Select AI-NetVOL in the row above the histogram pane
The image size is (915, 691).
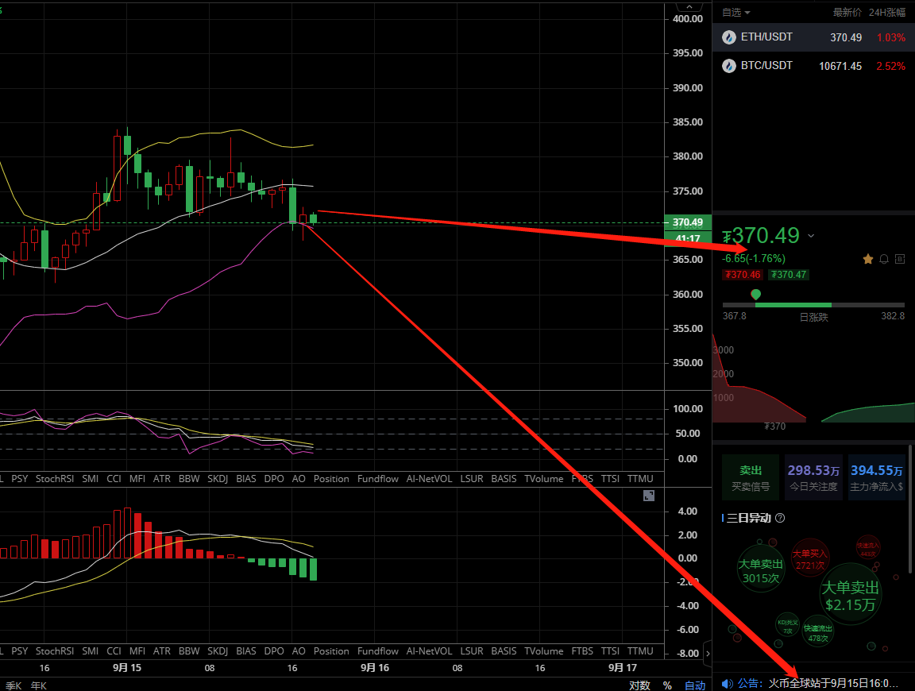click(430, 479)
